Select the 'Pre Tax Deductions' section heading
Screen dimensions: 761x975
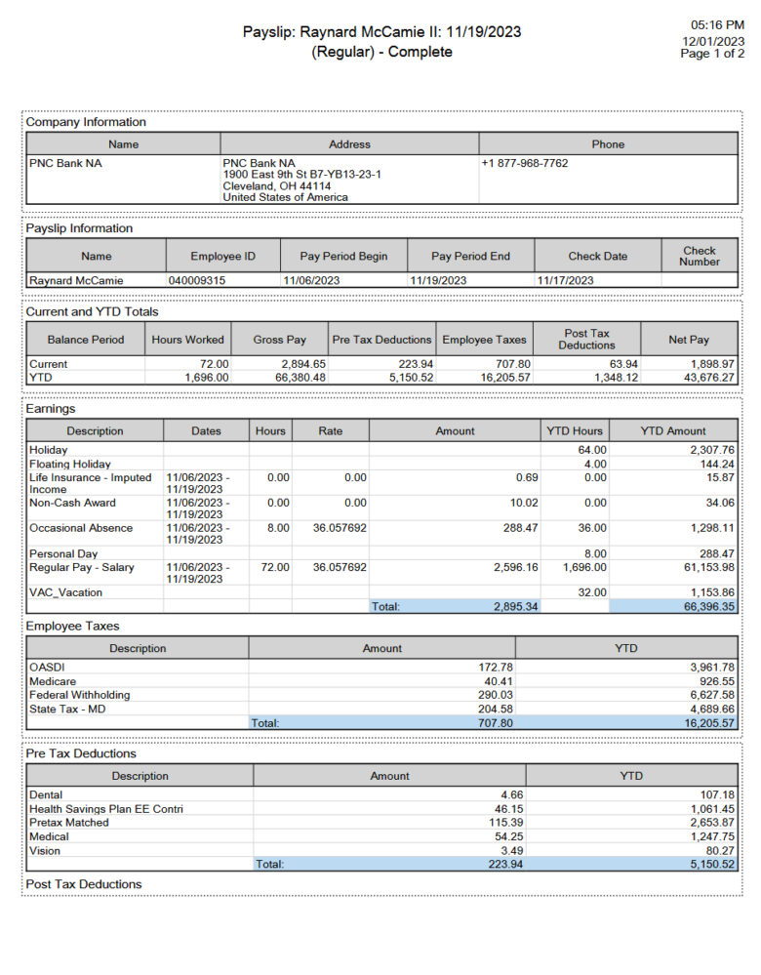pyautogui.click(x=81, y=753)
